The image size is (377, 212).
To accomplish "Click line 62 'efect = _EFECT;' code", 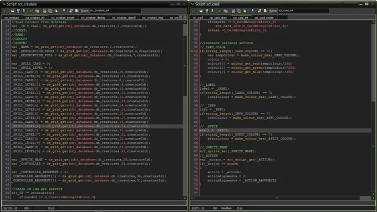I will tap(215, 131).
